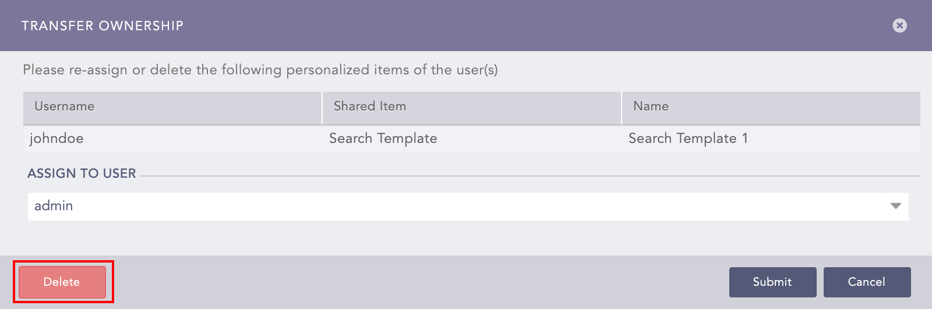Image resolution: width=932 pixels, height=309 pixels.
Task: Open the Assign To User combo box
Action: [x=454, y=206]
